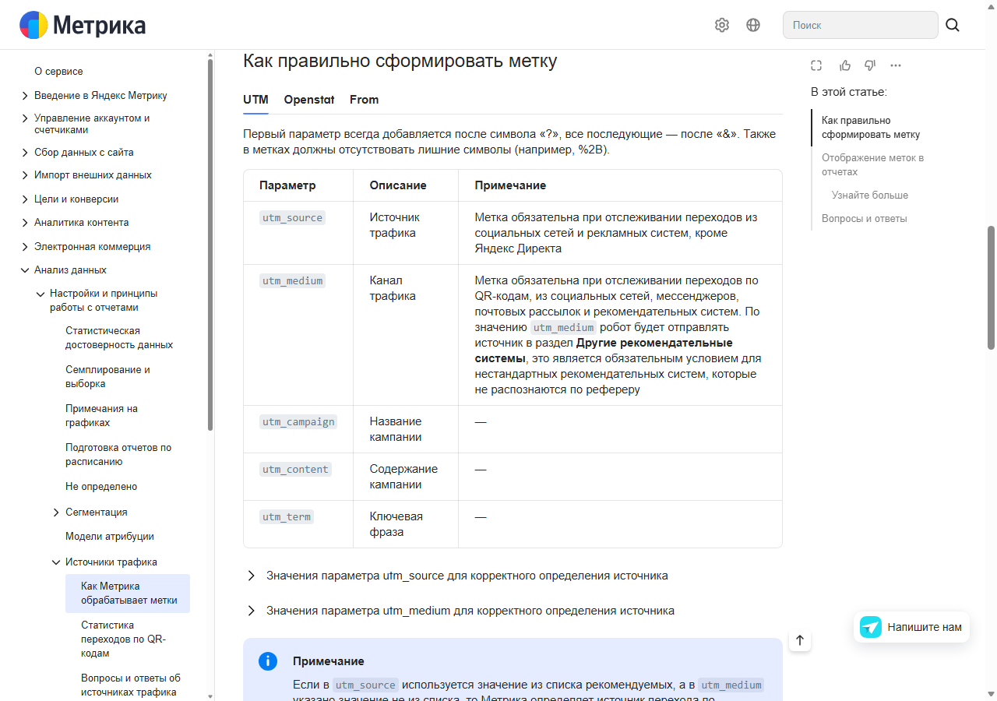The height and width of the screenshot is (701, 997).
Task: Jump to Вопросы и ответы section
Action: pyautogui.click(x=865, y=219)
